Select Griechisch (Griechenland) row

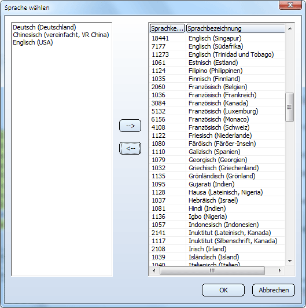click(x=217, y=168)
